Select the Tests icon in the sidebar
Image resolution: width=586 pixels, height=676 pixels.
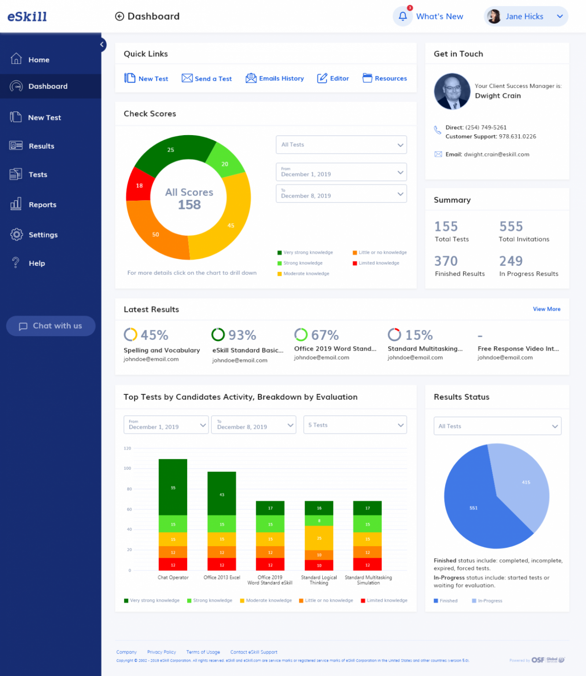15,174
